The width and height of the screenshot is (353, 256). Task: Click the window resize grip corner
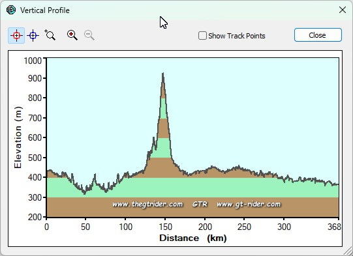[348, 251]
